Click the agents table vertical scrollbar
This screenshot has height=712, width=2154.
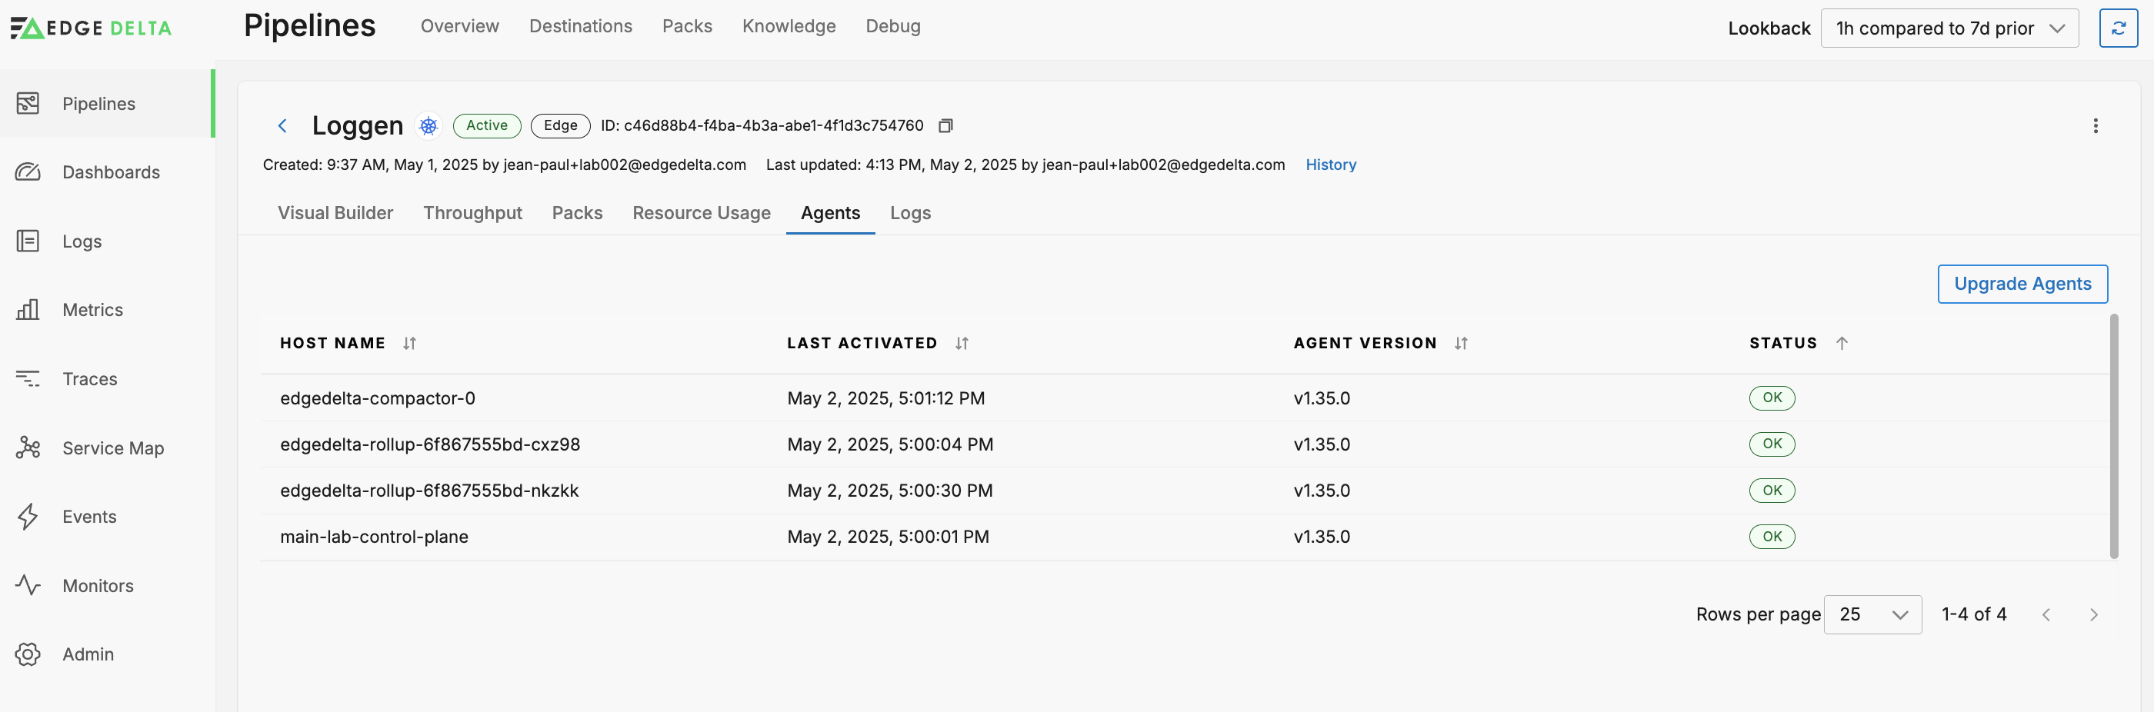2113,435
